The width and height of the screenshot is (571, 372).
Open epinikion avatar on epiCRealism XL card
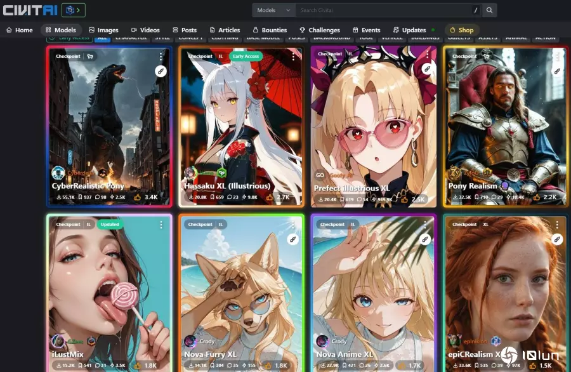click(454, 341)
